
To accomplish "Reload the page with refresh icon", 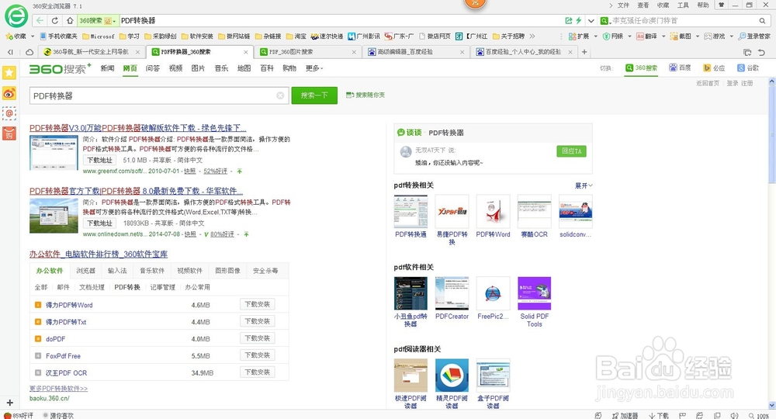I will coord(55,21).
